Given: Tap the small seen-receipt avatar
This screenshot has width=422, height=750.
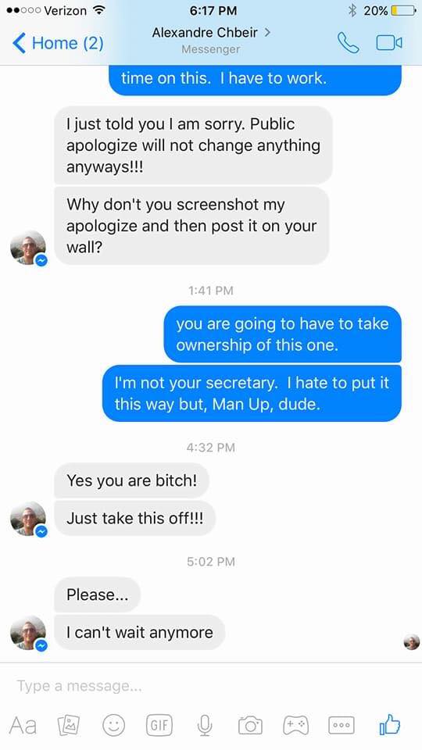Looking at the screenshot, I should (x=412, y=642).
